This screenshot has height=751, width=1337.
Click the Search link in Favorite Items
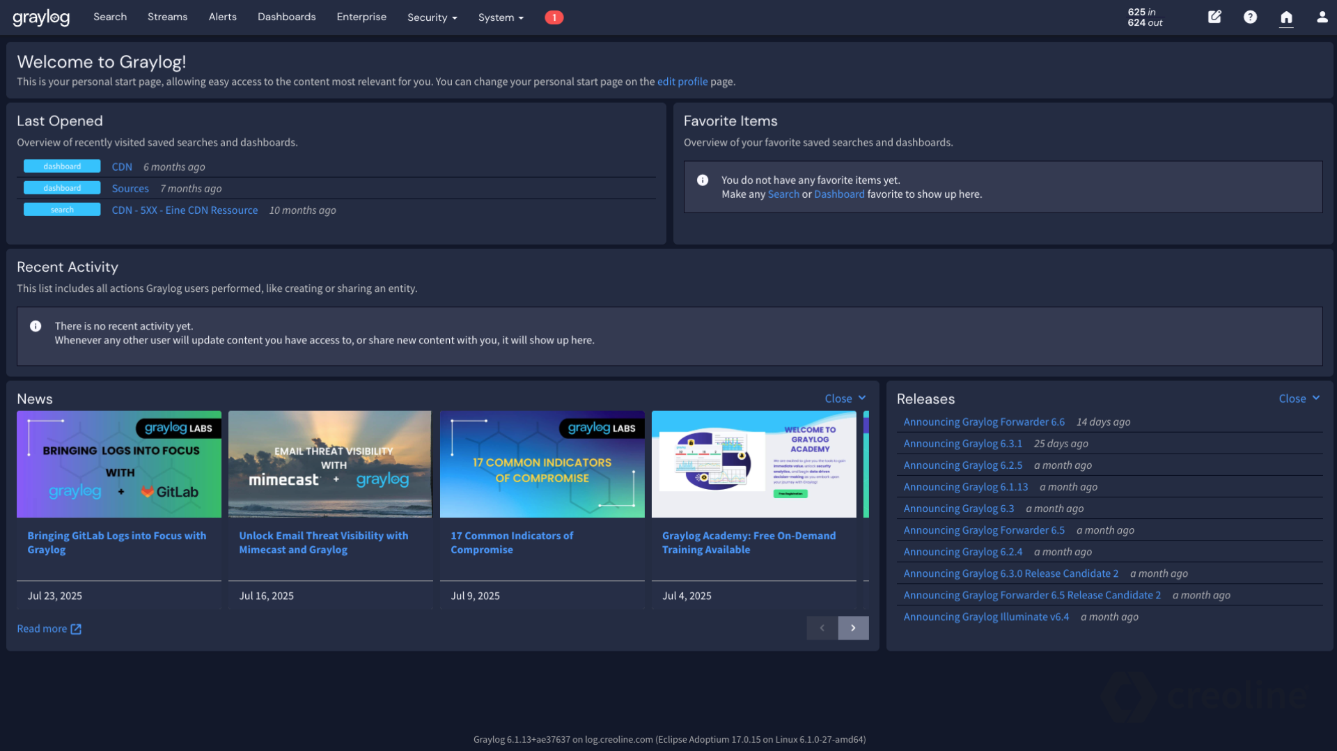pos(783,194)
